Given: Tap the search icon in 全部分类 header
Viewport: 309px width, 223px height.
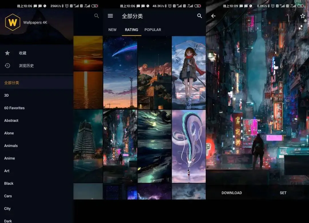Looking at the screenshot, I should click(x=199, y=16).
